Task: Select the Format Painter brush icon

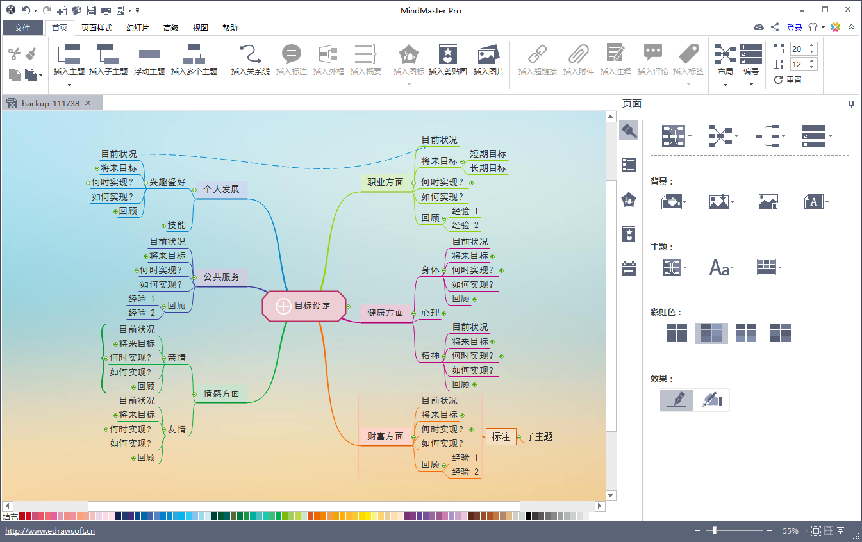Action: coord(31,54)
